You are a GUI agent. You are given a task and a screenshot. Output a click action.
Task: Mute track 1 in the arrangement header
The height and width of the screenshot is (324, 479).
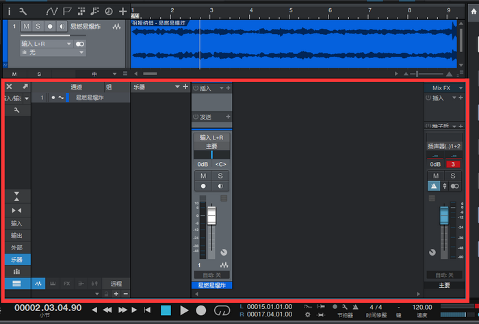pyautogui.click(x=26, y=27)
